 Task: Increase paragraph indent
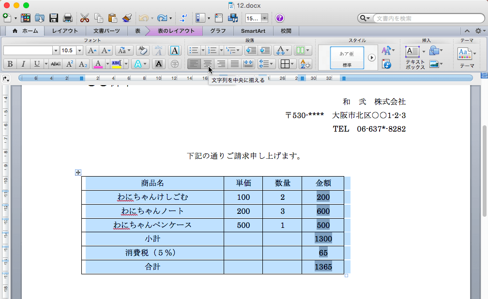click(265, 50)
